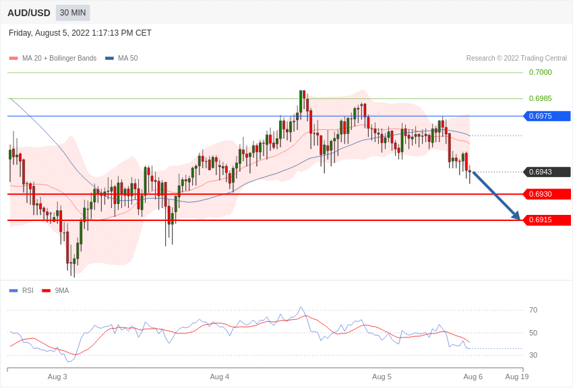Click the RSI 30 level label

[533, 355]
